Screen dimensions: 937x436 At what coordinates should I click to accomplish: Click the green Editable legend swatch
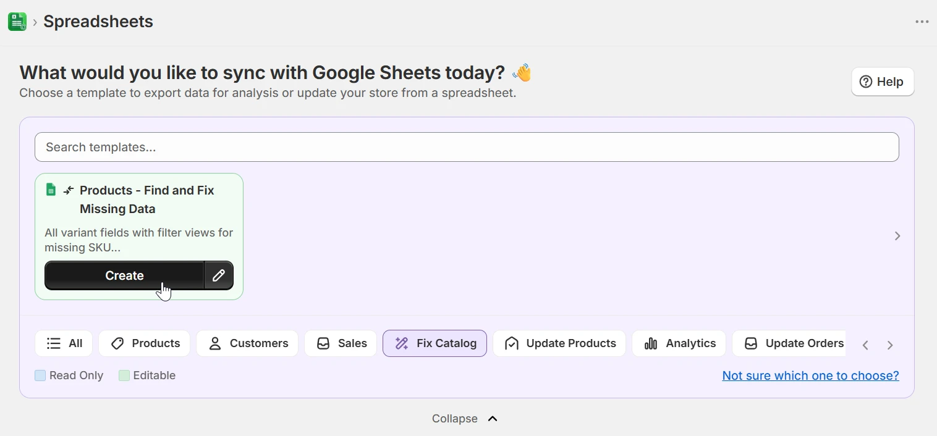(124, 375)
